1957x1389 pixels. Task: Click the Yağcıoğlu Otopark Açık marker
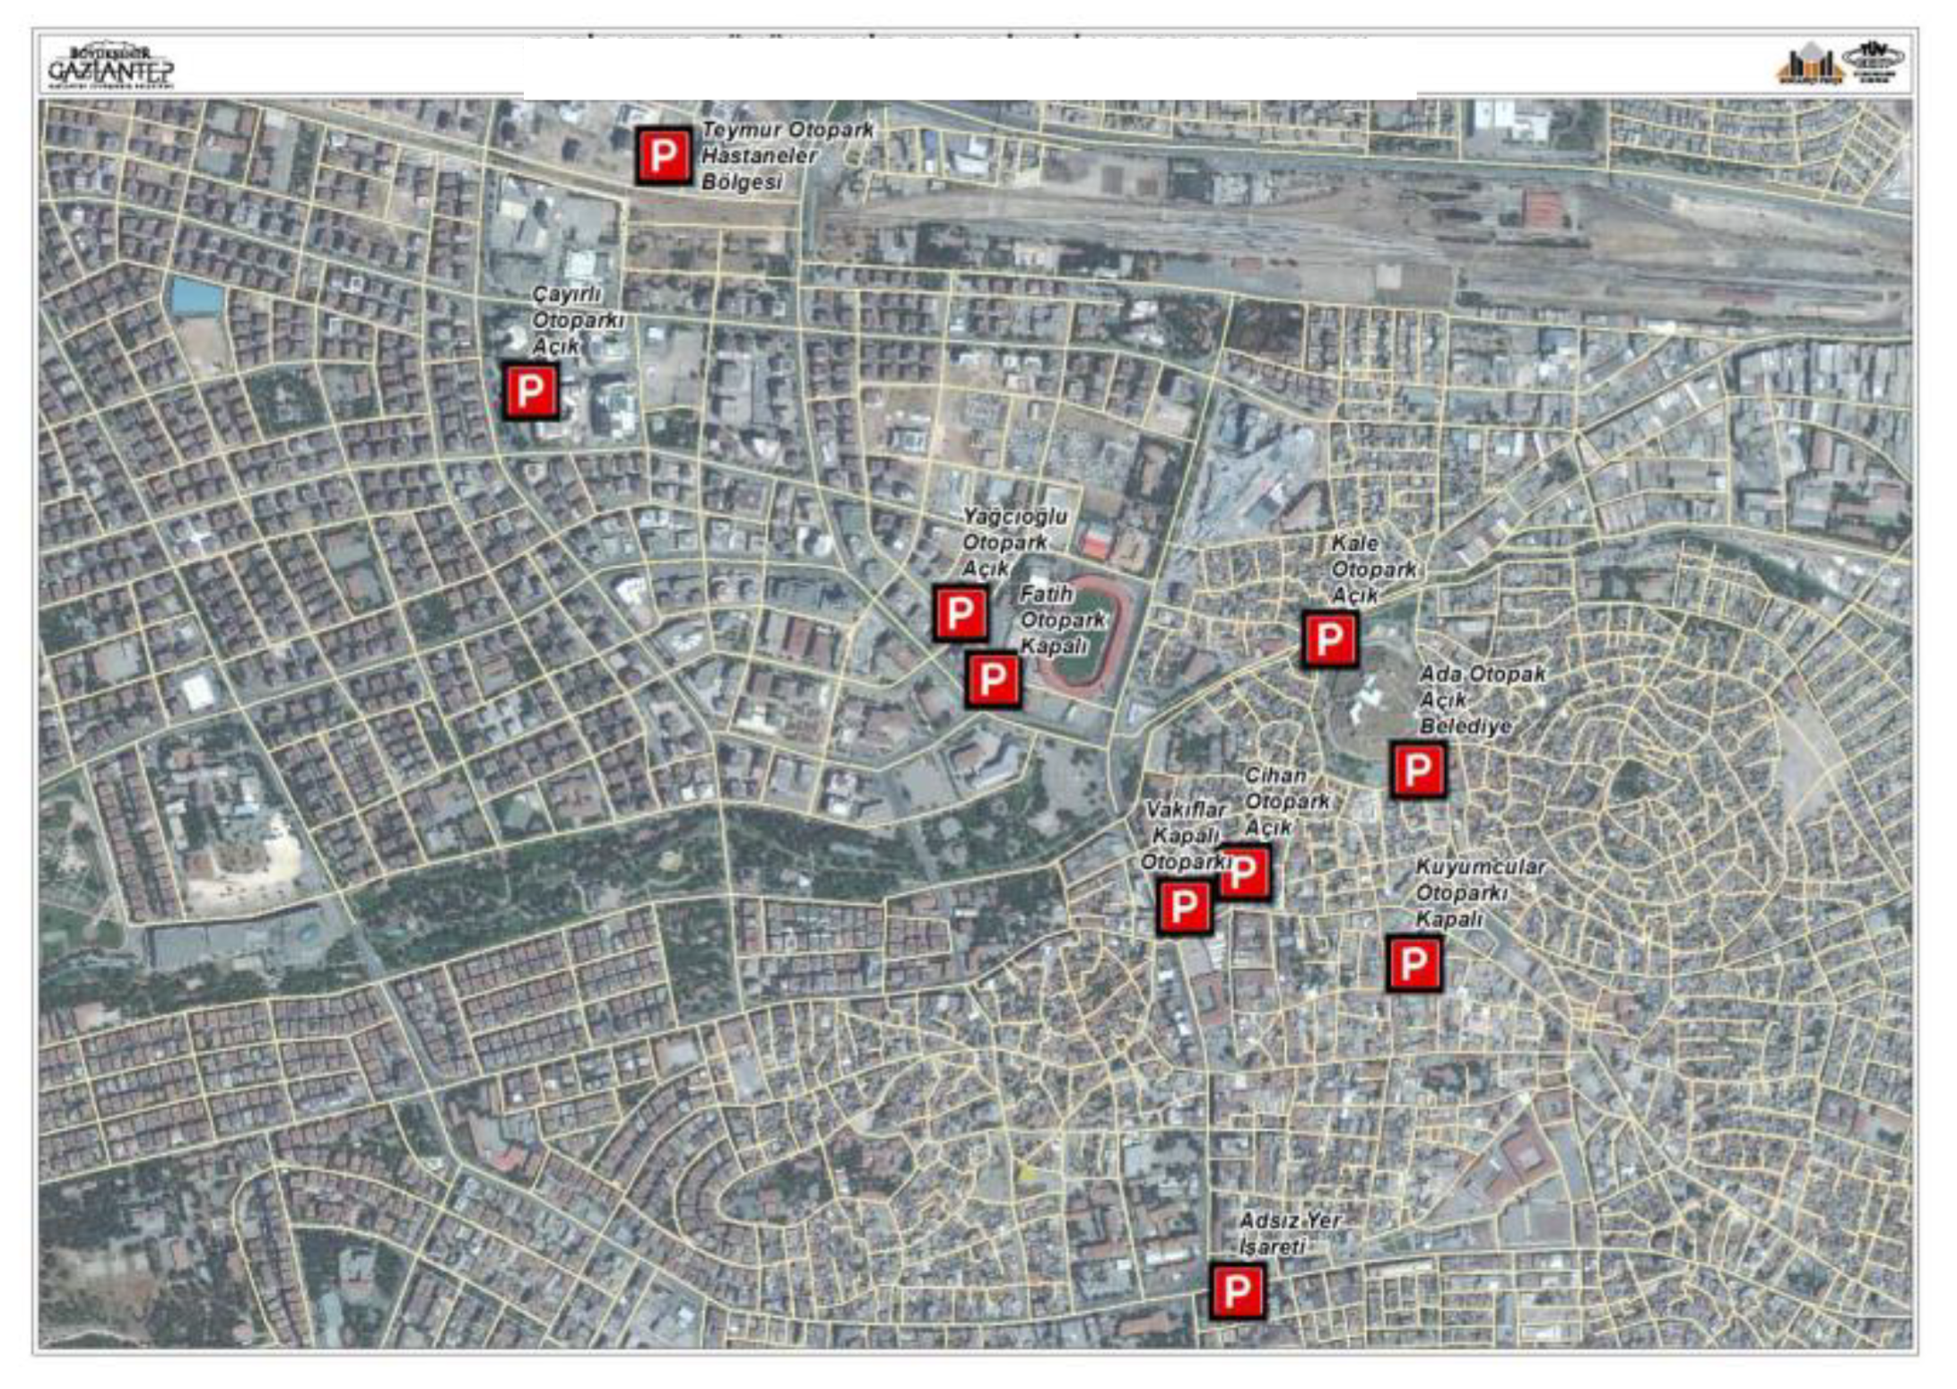[x=960, y=613]
